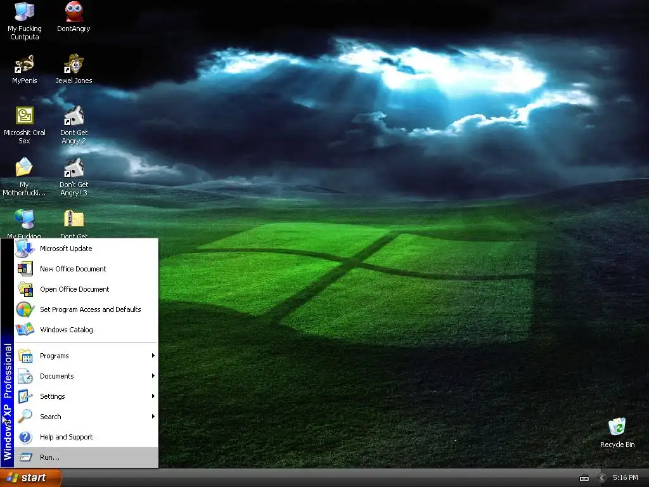Screen dimensions: 649x487
Task: Click the start button on the taskbar
Action: 30,477
